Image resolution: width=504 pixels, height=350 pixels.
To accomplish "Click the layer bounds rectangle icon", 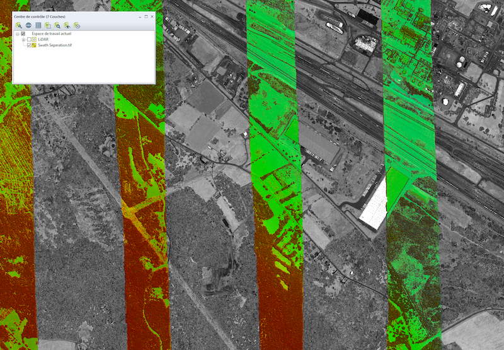I will [x=48, y=25].
